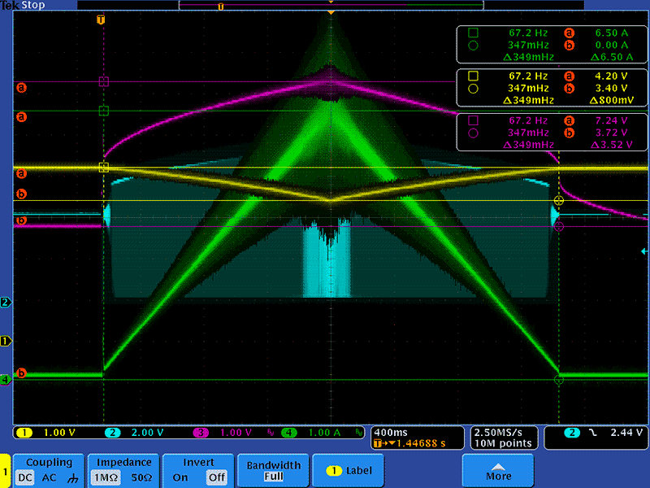The image size is (650, 488).
Task: Click the '6.50 A' cursor a value
Action: (612, 33)
